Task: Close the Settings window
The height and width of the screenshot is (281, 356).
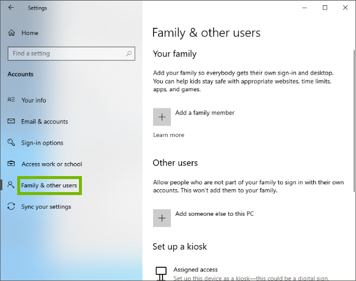Action: (345, 8)
